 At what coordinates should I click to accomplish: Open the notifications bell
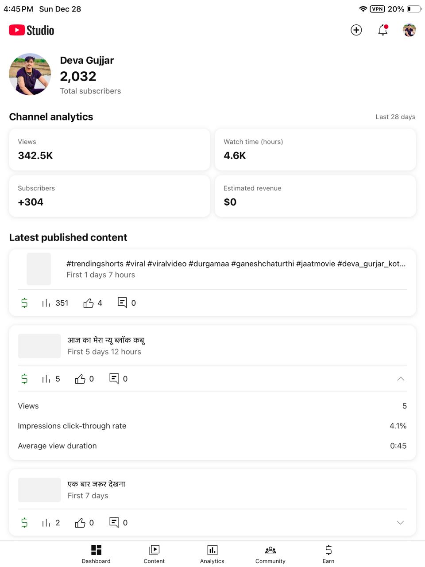pos(383,30)
